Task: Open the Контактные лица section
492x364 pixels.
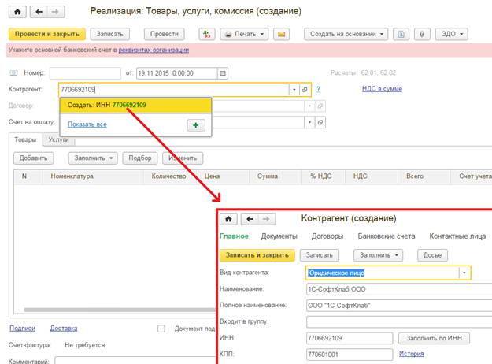Action: 457,236
